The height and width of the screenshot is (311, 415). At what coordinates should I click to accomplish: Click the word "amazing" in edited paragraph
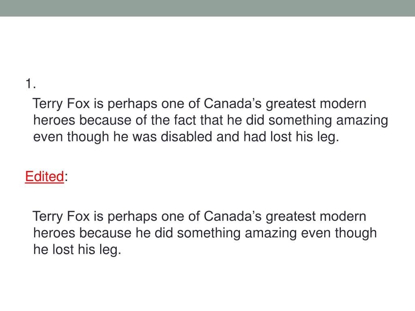point(271,234)
